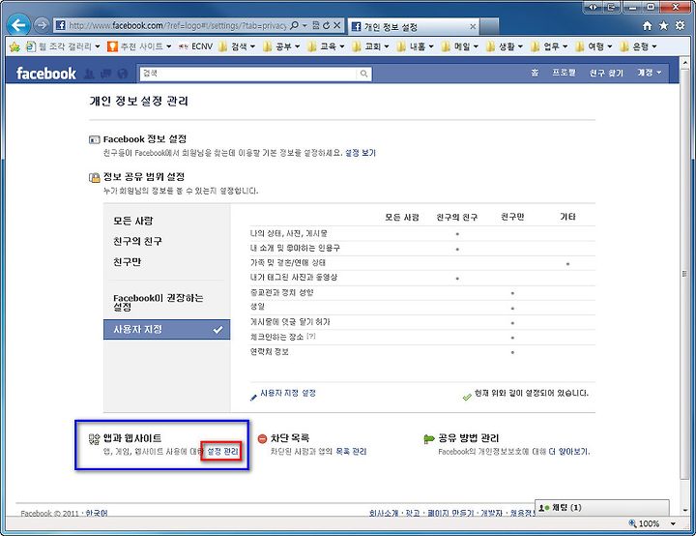
Task: Select Facebook이 권장하는 설정 preset
Action: click(x=158, y=302)
